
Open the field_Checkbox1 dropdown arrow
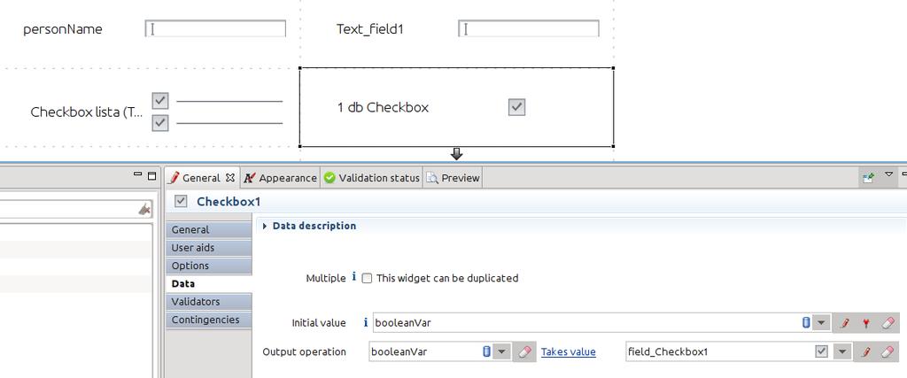click(x=843, y=352)
